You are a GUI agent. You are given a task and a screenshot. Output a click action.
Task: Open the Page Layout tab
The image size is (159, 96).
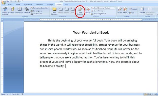28,5
